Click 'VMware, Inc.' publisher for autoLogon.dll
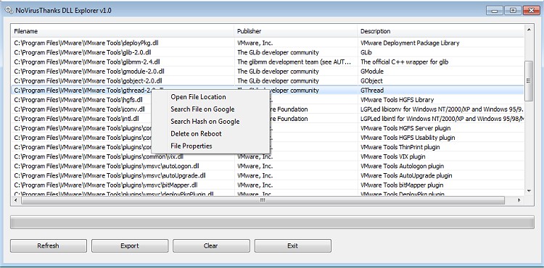The image size is (544, 268). 255,166
